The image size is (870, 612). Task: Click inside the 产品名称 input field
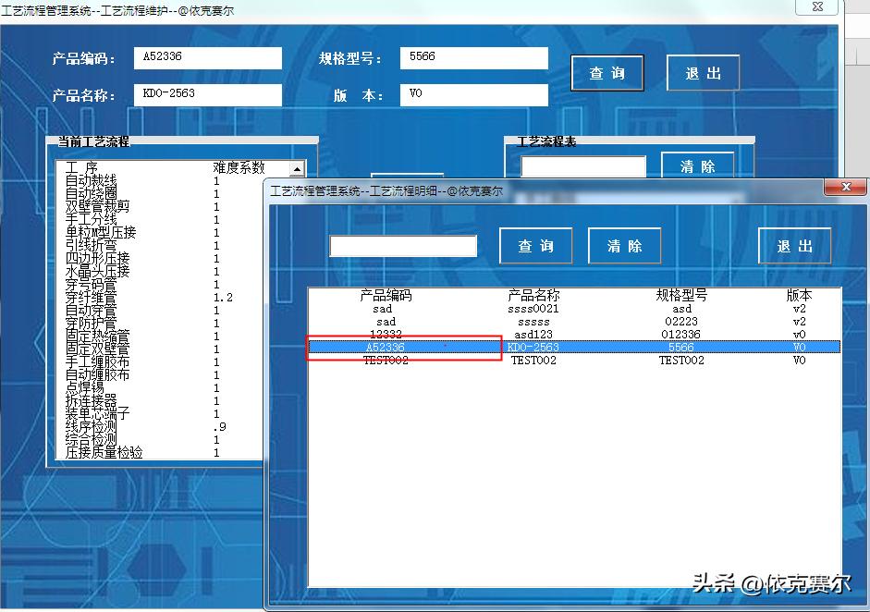pyautogui.click(x=208, y=93)
